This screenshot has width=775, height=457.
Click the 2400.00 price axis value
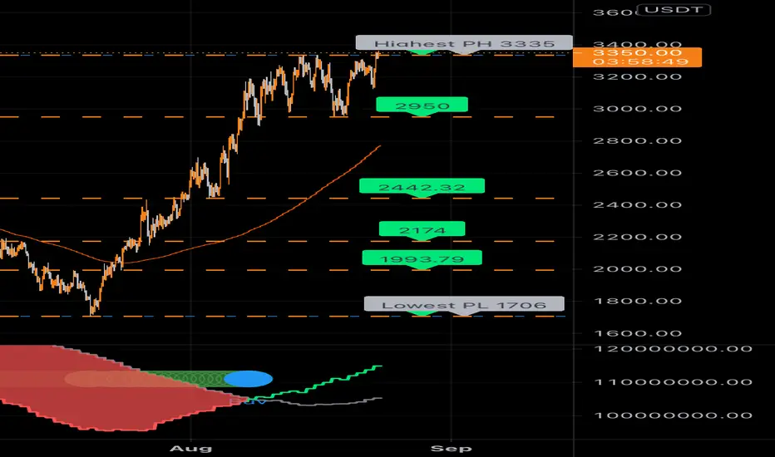tap(637, 205)
